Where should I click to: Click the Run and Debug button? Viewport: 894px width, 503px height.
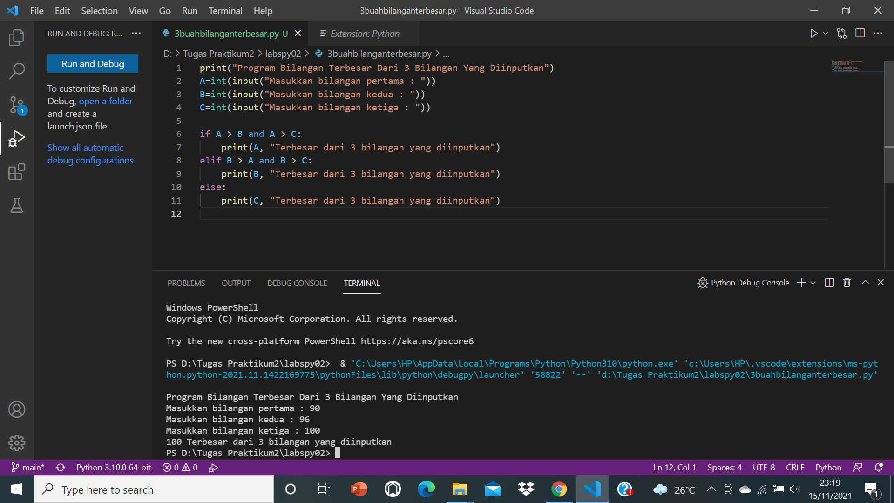coord(92,63)
